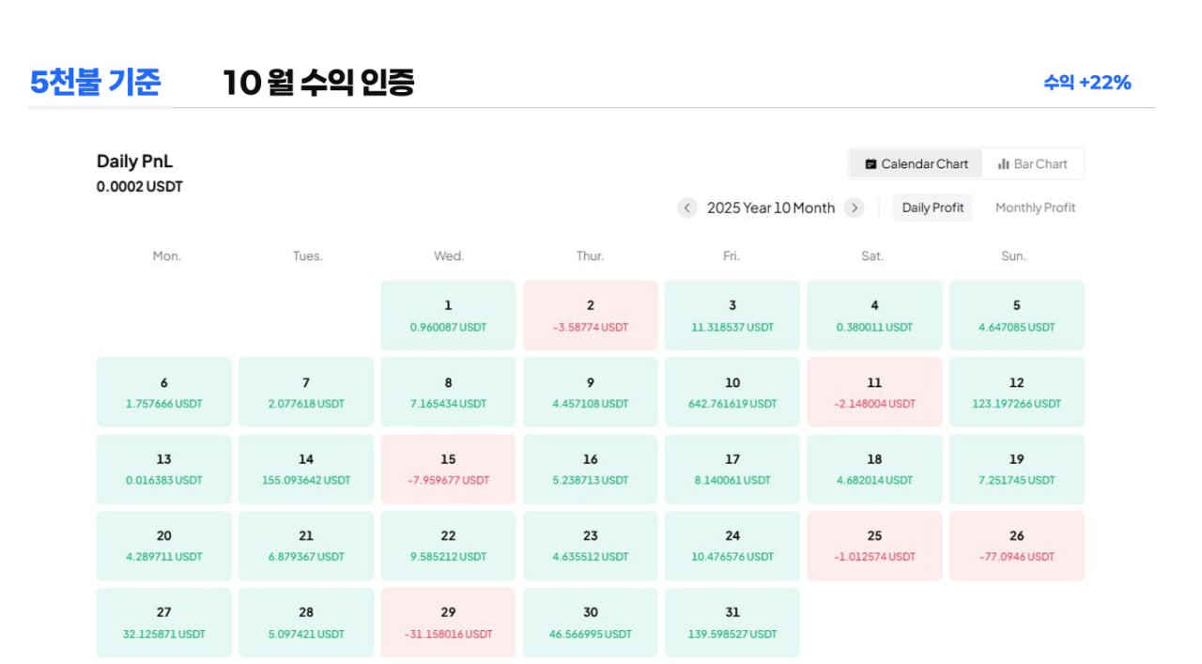Select day 14 profit cell
Screen dimensions: 1202x664
pos(306,469)
